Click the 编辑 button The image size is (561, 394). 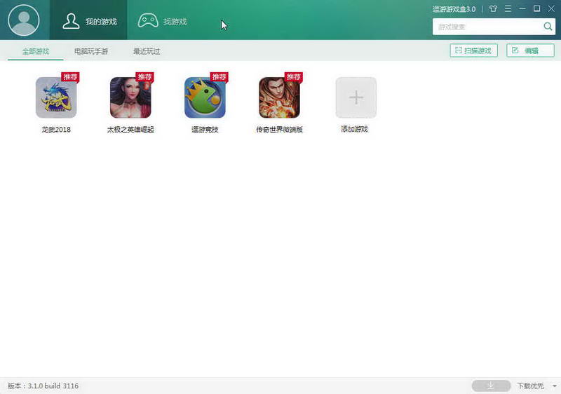pos(530,50)
